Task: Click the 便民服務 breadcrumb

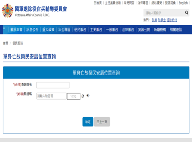Action: [18, 43]
